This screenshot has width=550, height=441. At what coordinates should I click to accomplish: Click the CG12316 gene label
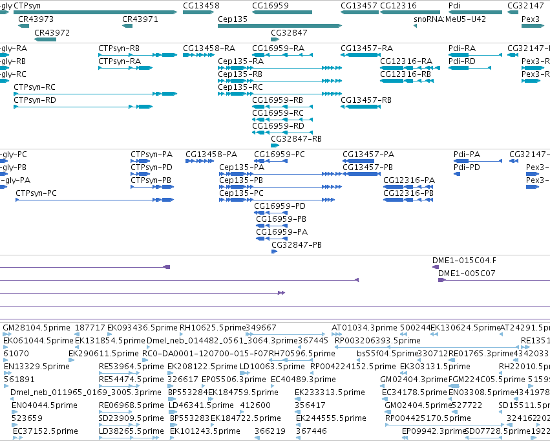tap(398, 6)
